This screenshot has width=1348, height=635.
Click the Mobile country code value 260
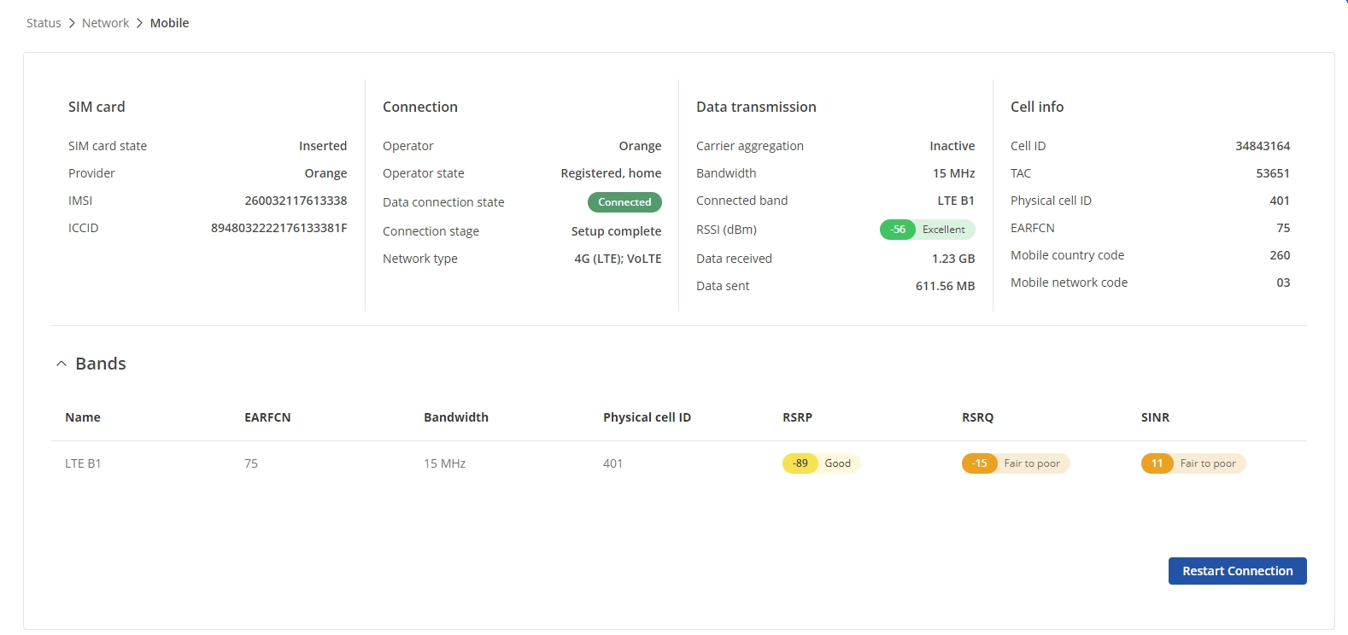1280,255
